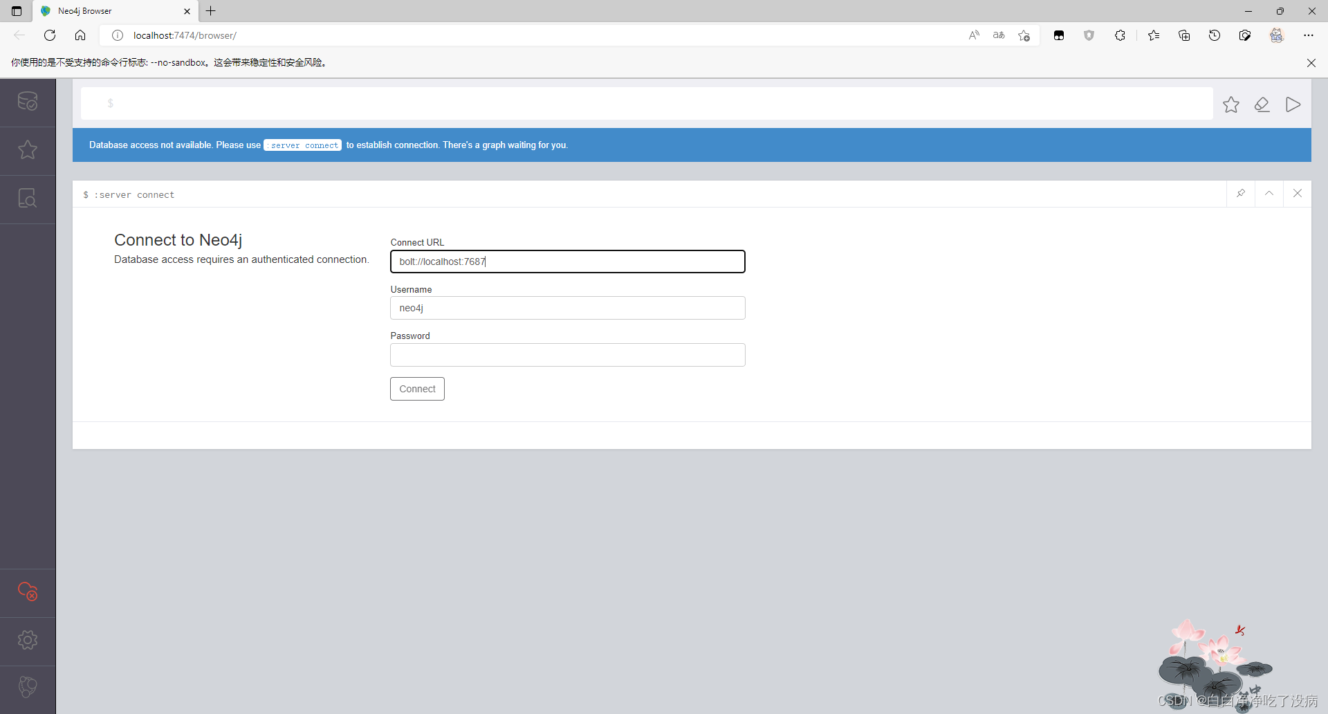Click the frame's :server connect command text
The width and height of the screenshot is (1328, 714).
pos(134,195)
